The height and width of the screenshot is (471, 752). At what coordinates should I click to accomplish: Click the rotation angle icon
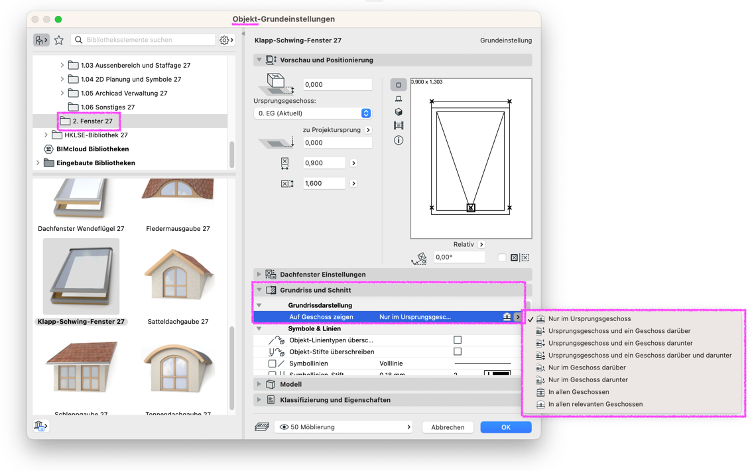coord(419,259)
